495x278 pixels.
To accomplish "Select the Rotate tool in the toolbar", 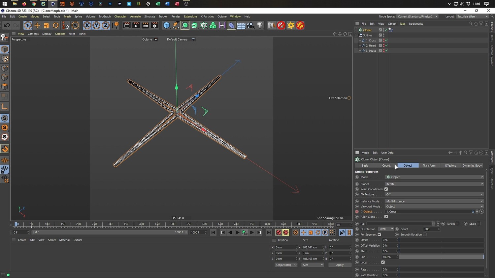I will pos(56,25).
